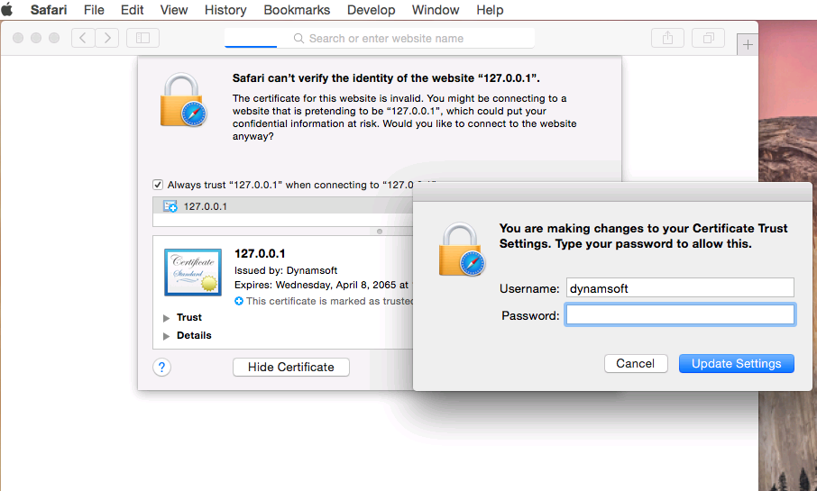Open the Show all tabs icon
Image resolution: width=817 pixels, height=491 pixels.
click(708, 38)
